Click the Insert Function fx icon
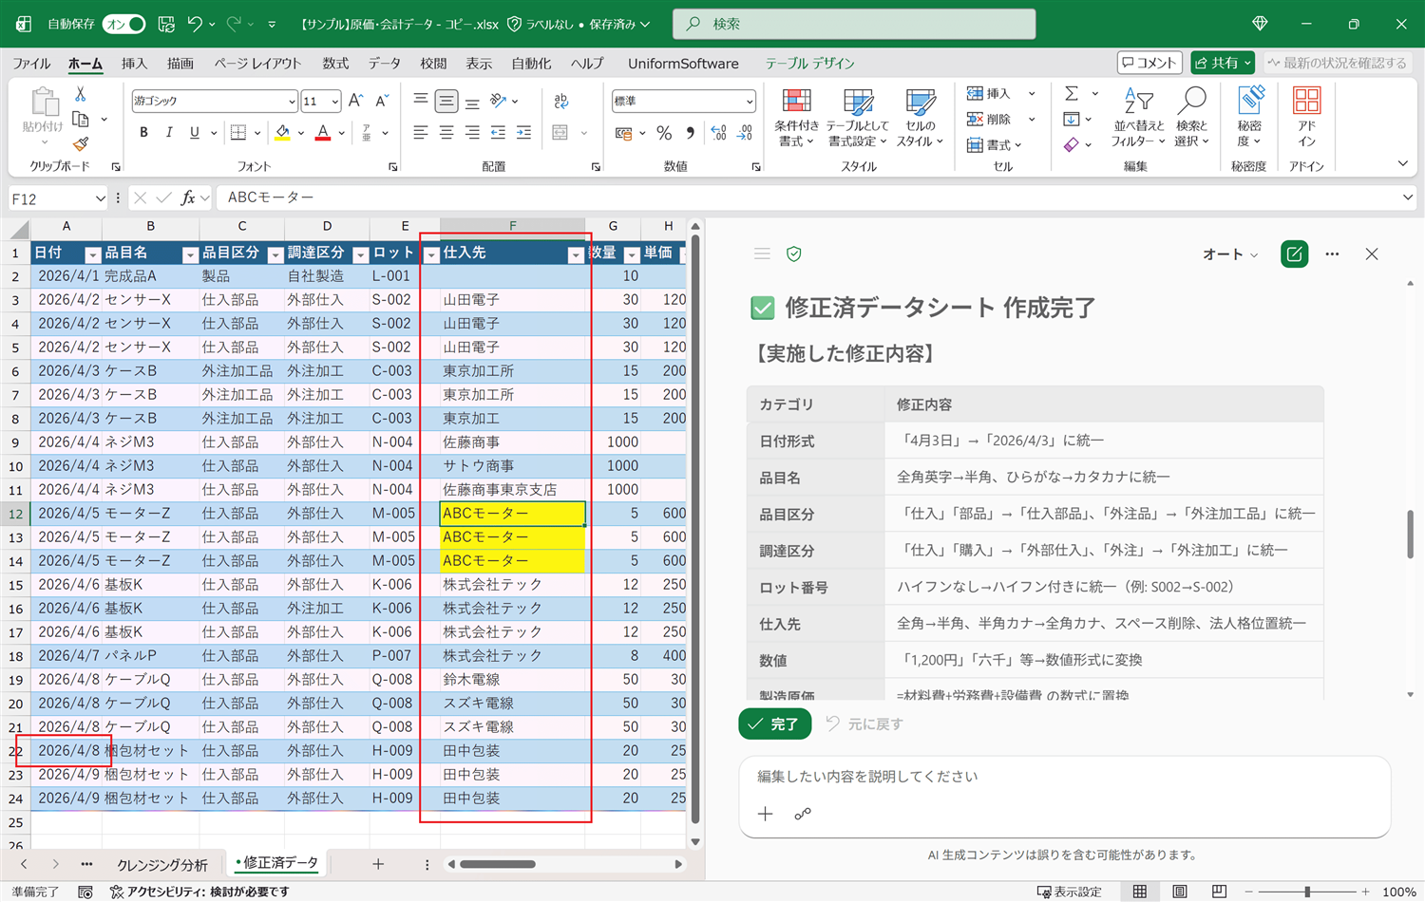Image resolution: width=1425 pixels, height=902 pixels. tap(188, 197)
